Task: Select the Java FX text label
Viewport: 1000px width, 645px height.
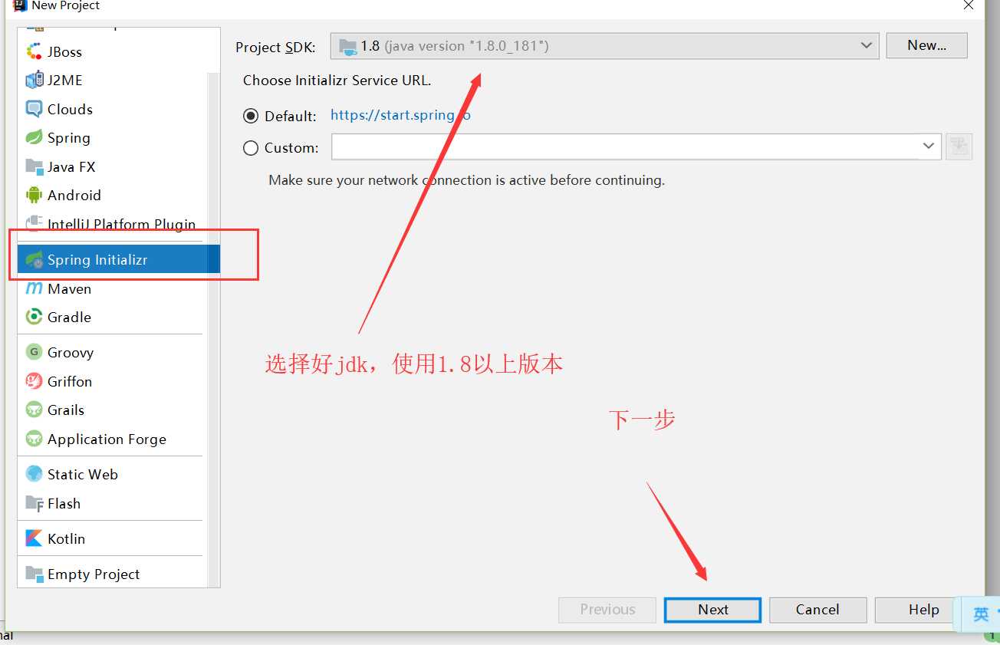Action: pyautogui.click(x=71, y=167)
